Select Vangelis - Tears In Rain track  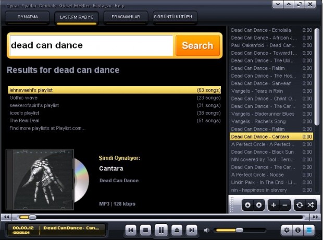coord(271,91)
